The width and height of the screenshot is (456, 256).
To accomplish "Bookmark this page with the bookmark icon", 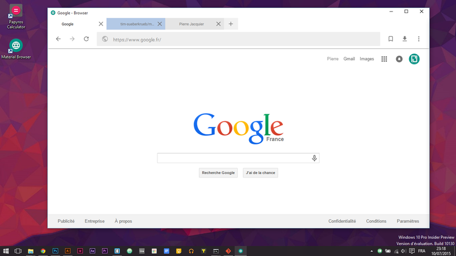I will tap(390, 39).
